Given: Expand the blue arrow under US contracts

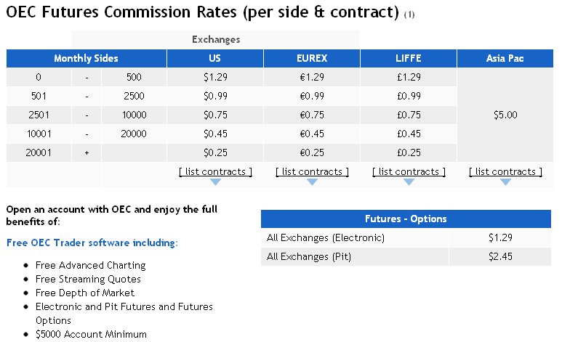Looking at the screenshot, I should (215, 182).
